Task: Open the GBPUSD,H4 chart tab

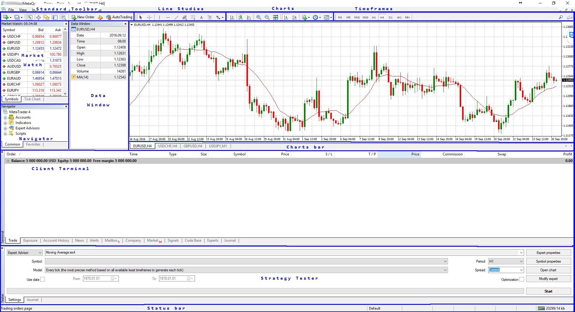Action: click(x=193, y=146)
